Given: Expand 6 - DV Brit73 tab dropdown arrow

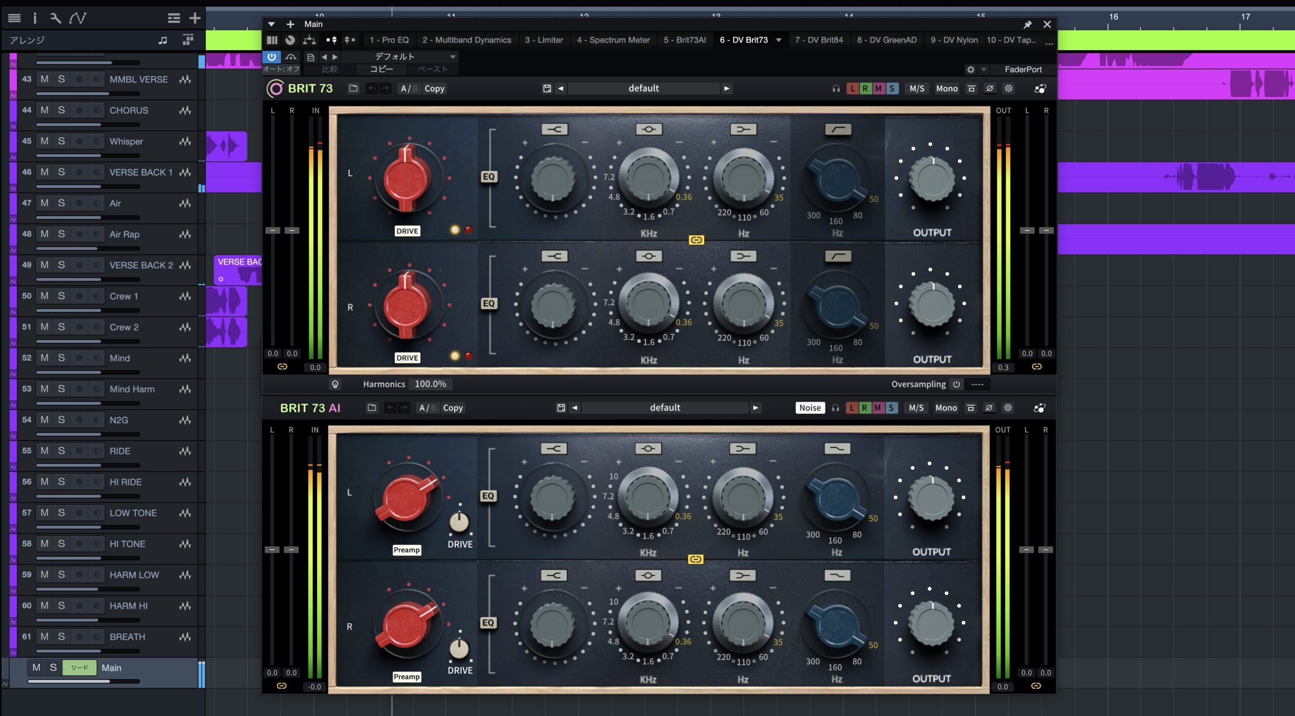Looking at the screenshot, I should coord(779,40).
